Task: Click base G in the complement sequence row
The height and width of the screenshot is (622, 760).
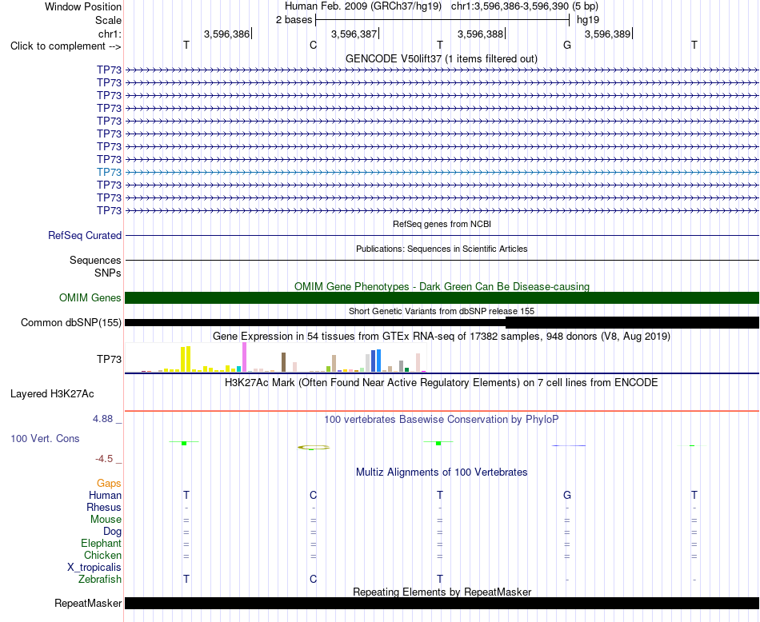Action: click(x=567, y=45)
